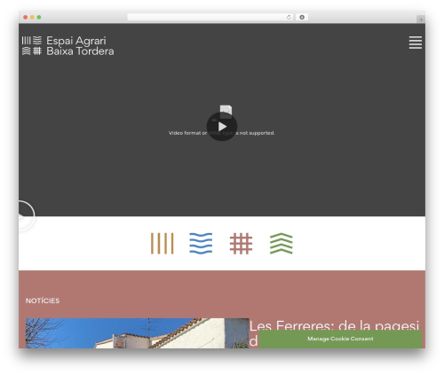Open a new browser tab plus button

[421, 20]
